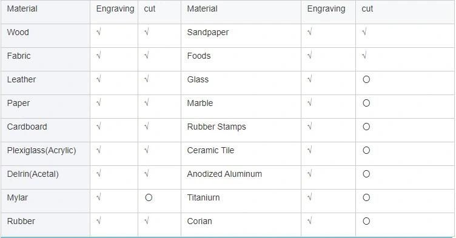Click the first cut column header
The height and width of the screenshot is (238, 456).
(x=150, y=8)
